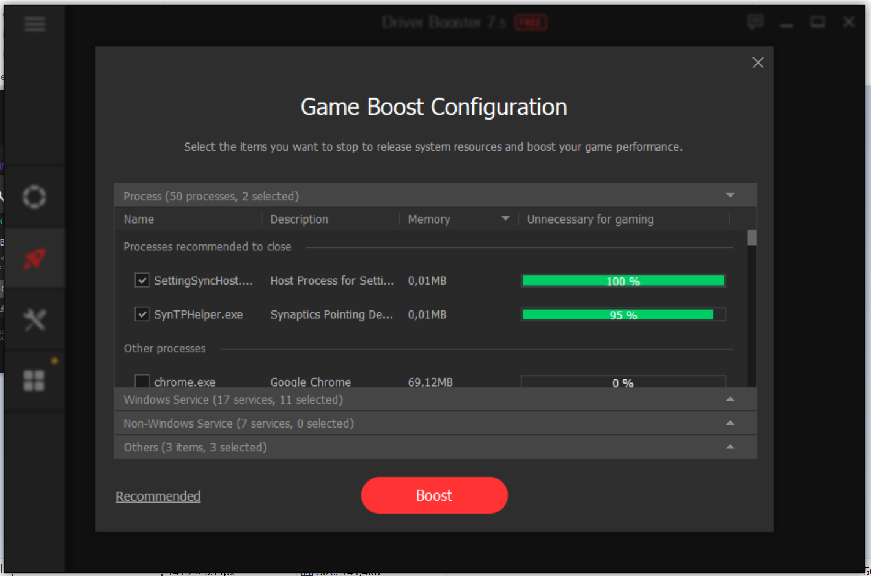Open the feedback message bubble icon
Image resolution: width=871 pixels, height=576 pixels.
click(755, 22)
